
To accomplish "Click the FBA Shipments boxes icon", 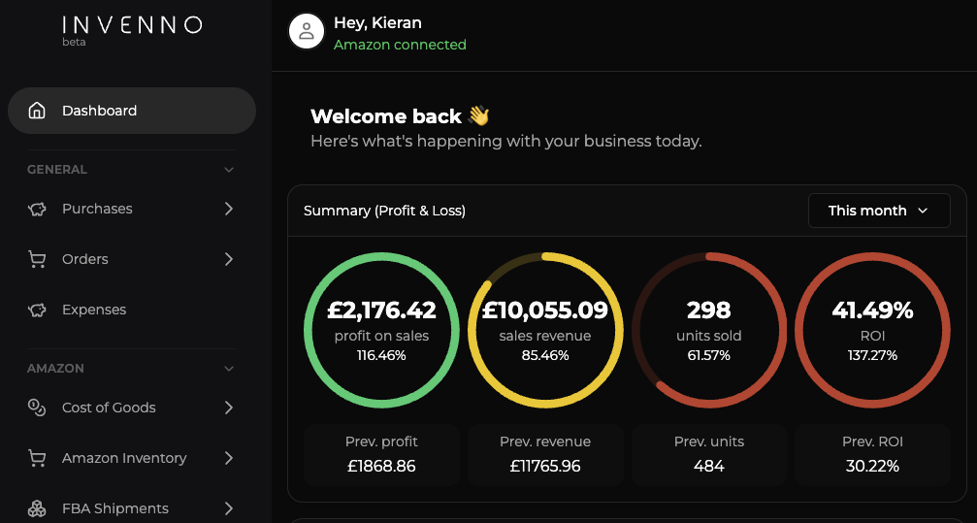I will click(37, 508).
